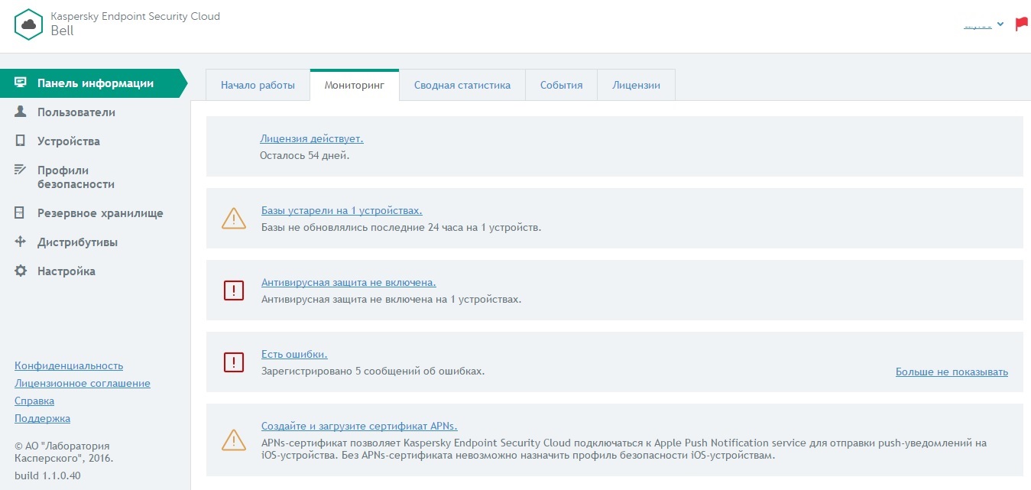
Task: Click the Настройка gear icon
Action: pos(21,271)
